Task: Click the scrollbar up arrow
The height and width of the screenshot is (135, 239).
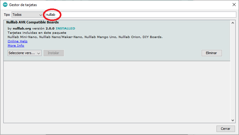Action: click(x=233, y=23)
